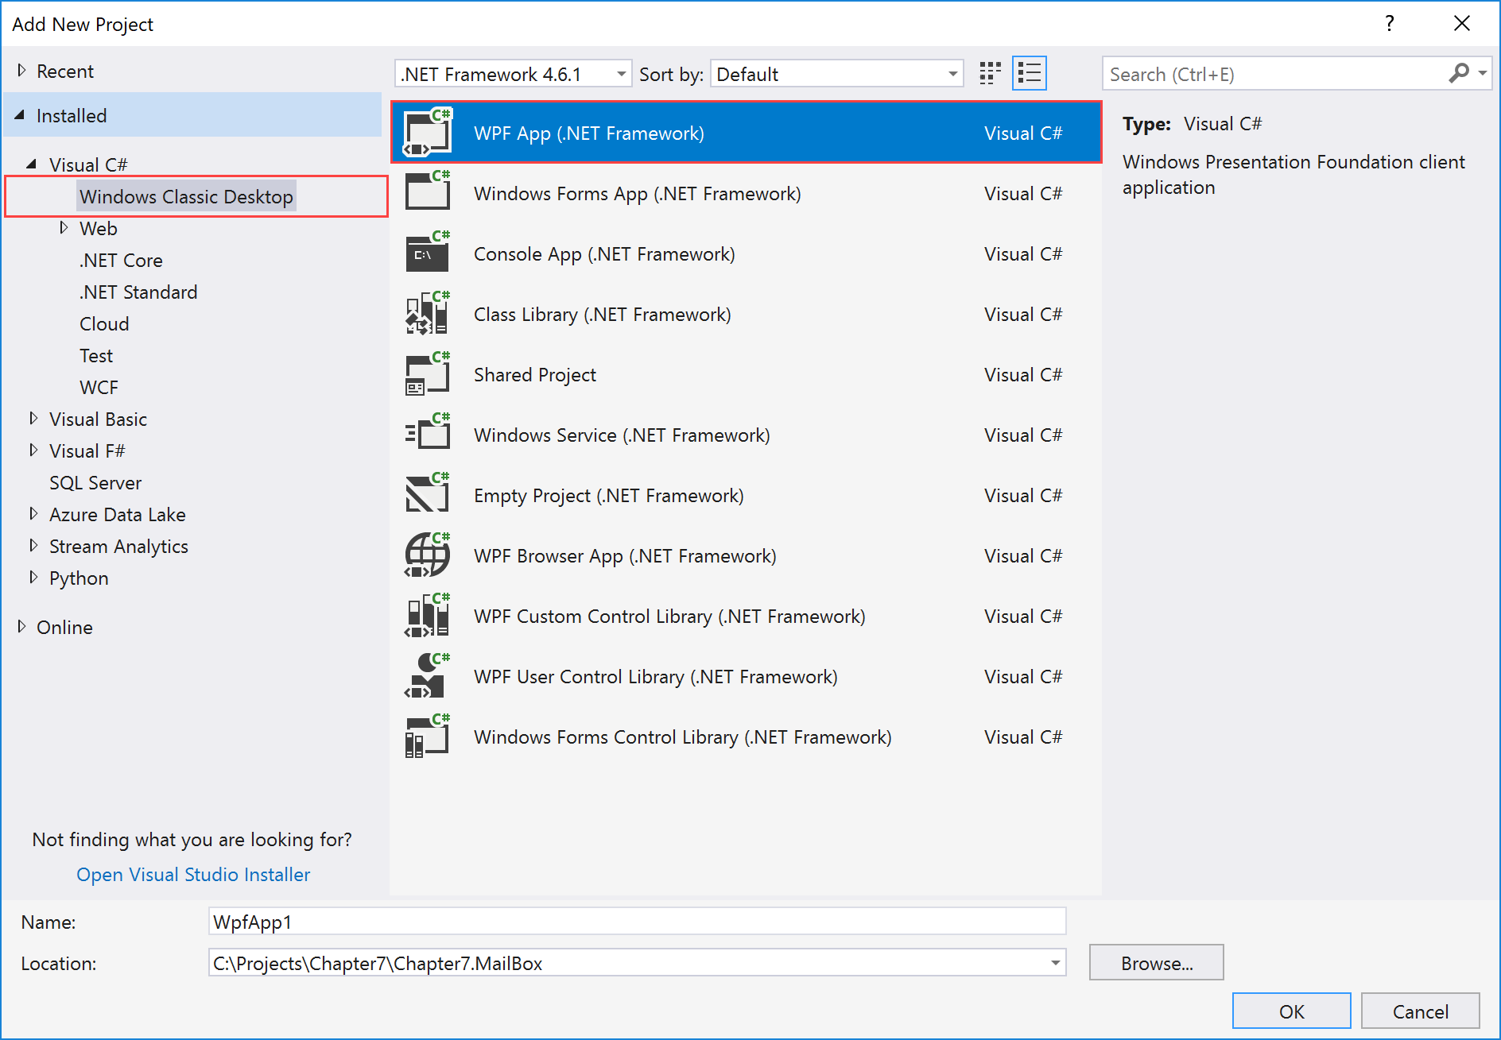Open the Sort by Default dropdown
This screenshot has height=1040, width=1501.
(836, 74)
